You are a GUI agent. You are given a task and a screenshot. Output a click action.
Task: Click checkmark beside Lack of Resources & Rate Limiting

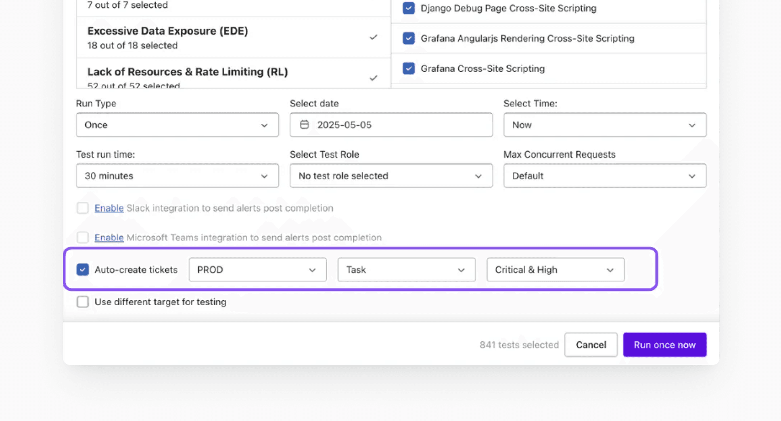pyautogui.click(x=373, y=78)
